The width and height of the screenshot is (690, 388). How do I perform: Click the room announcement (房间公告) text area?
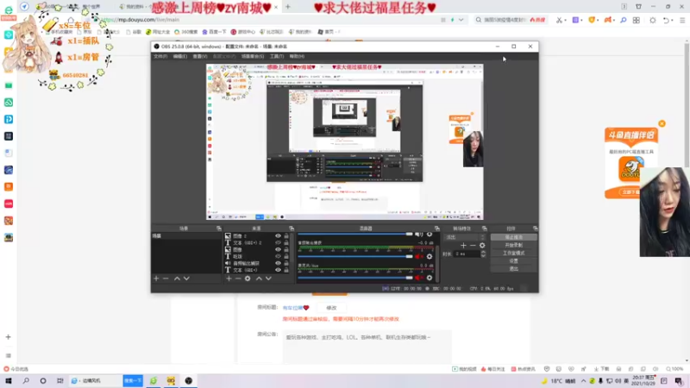click(367, 347)
